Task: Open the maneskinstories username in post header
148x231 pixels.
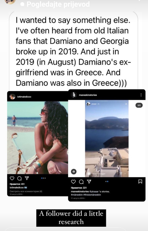Action: 88,95
